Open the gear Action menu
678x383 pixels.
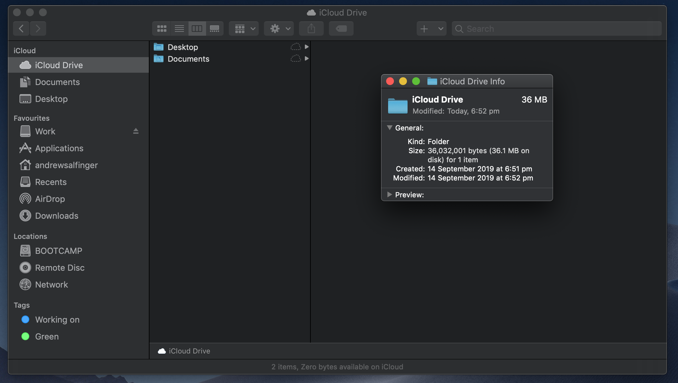279,29
